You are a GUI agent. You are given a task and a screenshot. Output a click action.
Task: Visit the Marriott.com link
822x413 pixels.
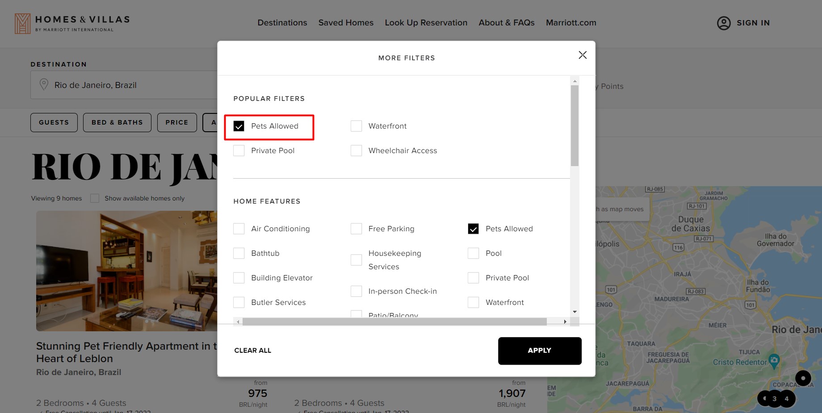coord(571,23)
